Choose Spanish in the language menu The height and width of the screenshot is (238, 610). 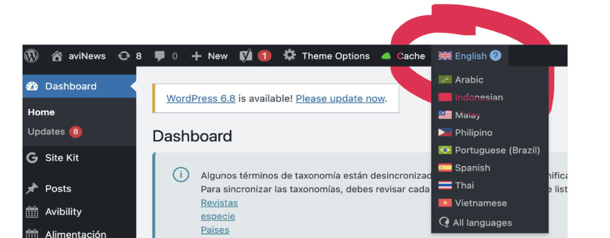coord(472,168)
